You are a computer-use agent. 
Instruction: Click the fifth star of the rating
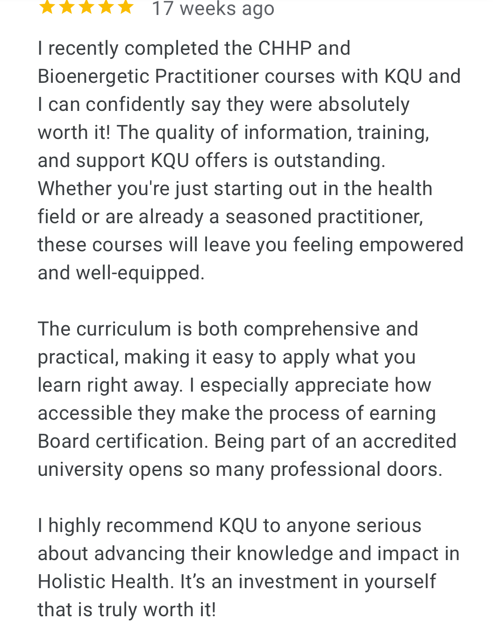pyautogui.click(x=126, y=7)
